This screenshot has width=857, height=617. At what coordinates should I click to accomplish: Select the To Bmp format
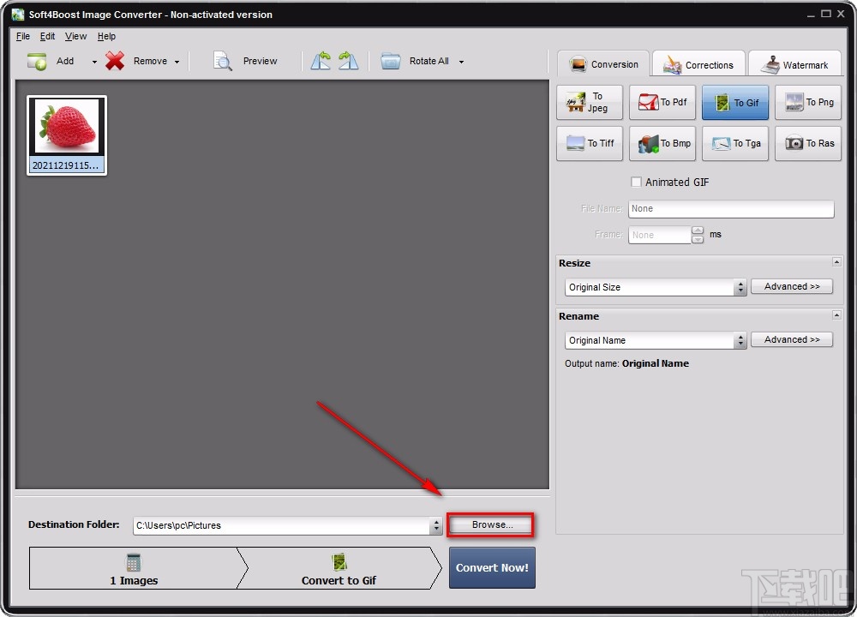tap(662, 143)
